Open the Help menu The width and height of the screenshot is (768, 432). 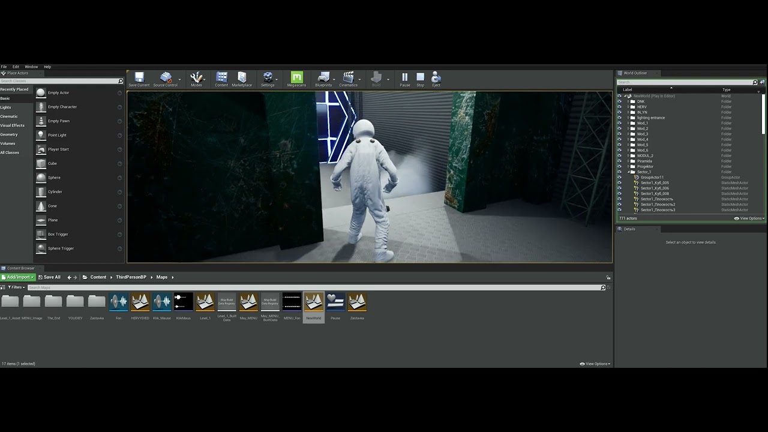tap(47, 67)
